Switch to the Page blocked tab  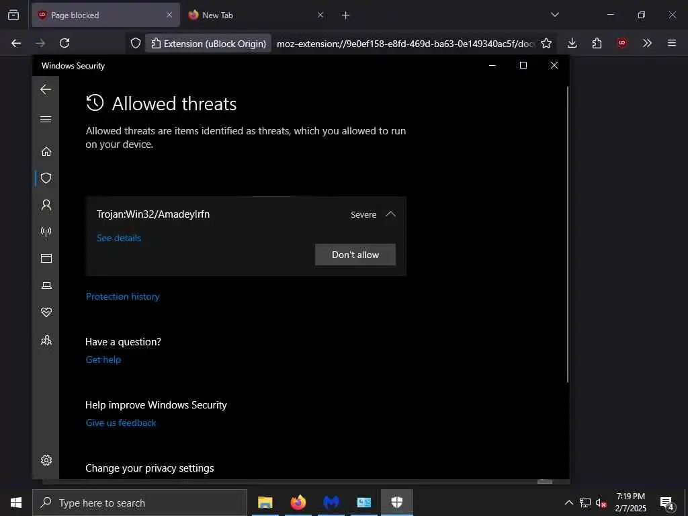pos(105,15)
